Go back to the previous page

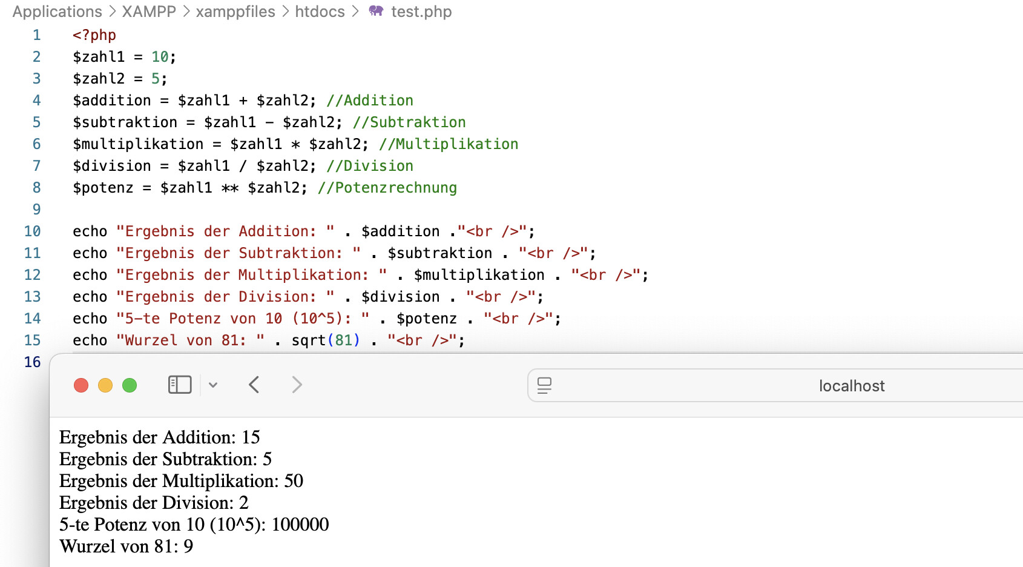[254, 385]
